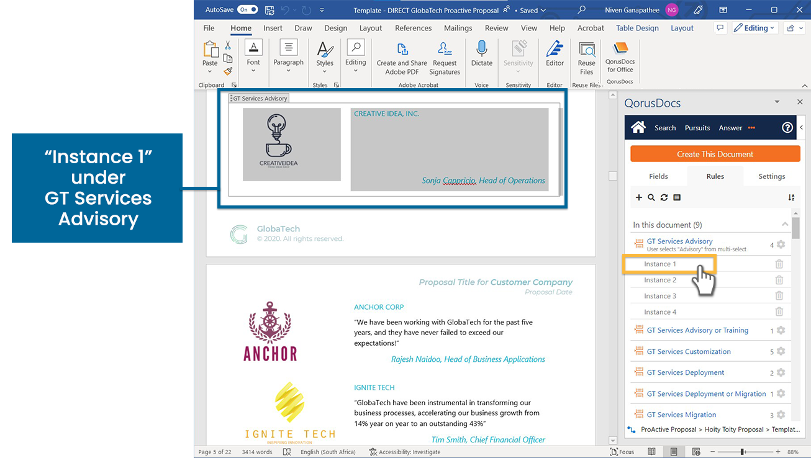Viewport: 811px width, 458px height.
Task: Click the magnifier icon in Rules toolbar
Action: coord(651,197)
